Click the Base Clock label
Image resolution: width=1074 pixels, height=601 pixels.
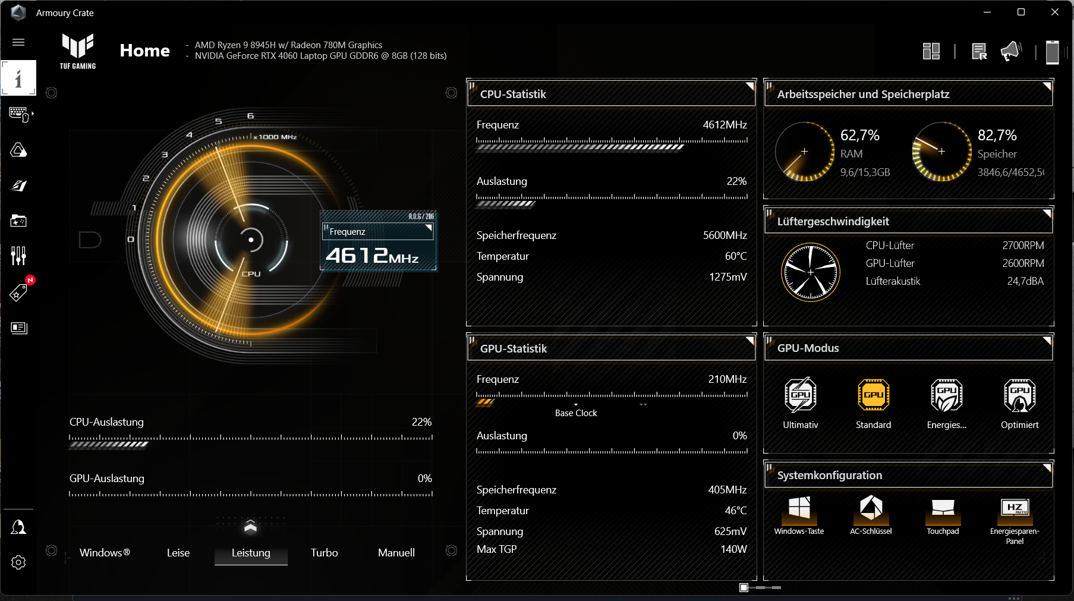[576, 413]
